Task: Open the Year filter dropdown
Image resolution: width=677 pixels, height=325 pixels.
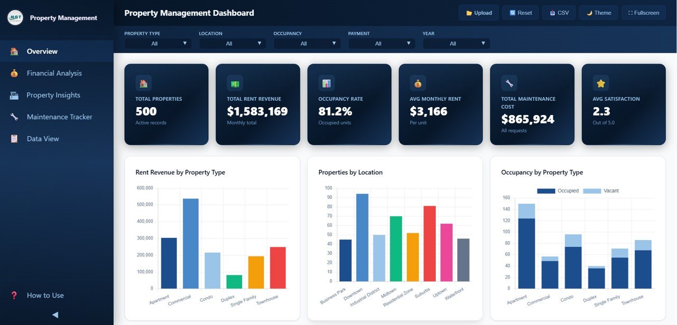Action: pos(456,43)
